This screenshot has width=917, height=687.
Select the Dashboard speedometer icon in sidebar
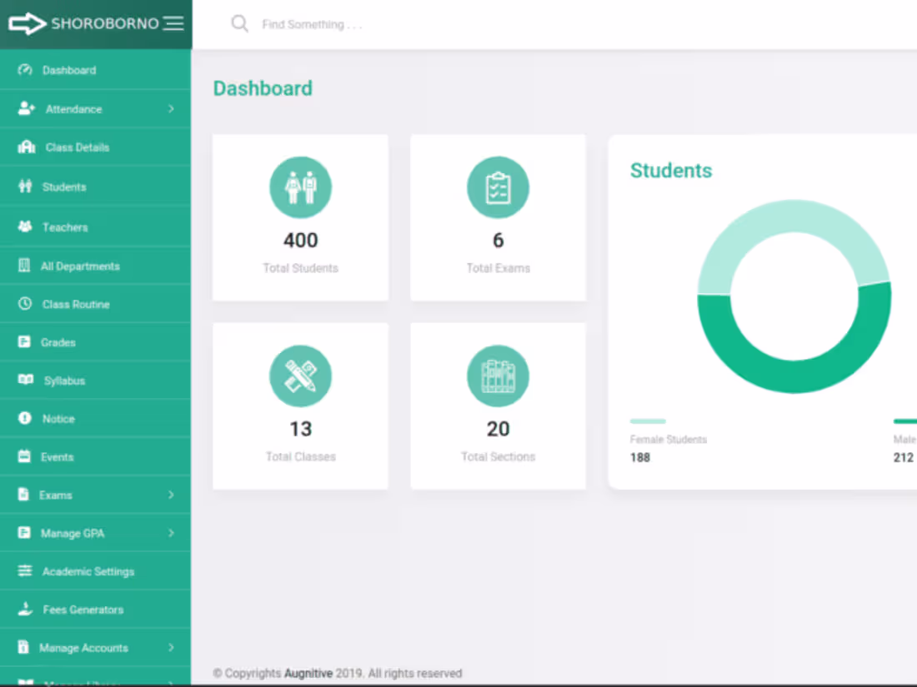pos(23,70)
